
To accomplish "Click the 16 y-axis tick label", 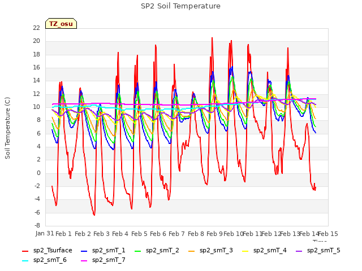I will coord(36,67).
